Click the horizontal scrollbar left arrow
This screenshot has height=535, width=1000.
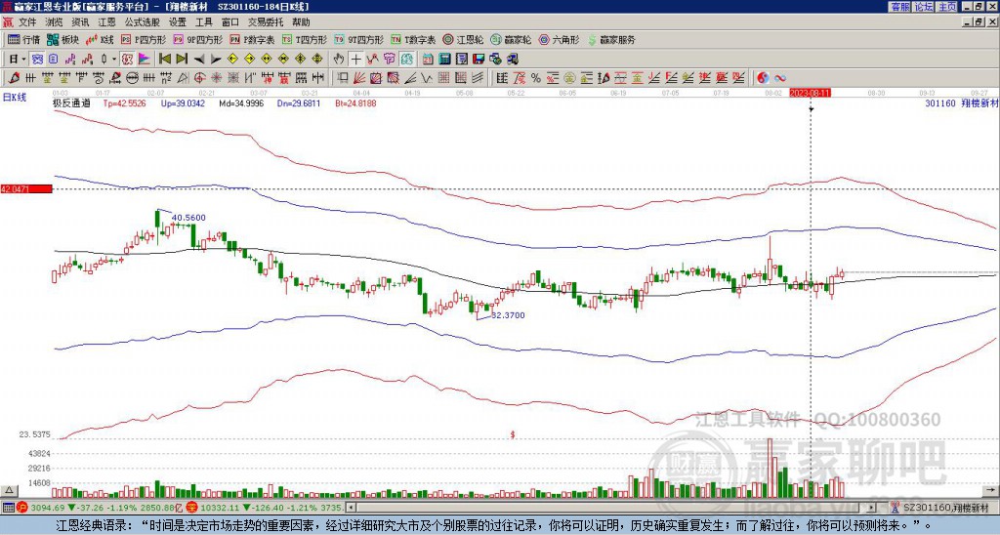pos(351,508)
